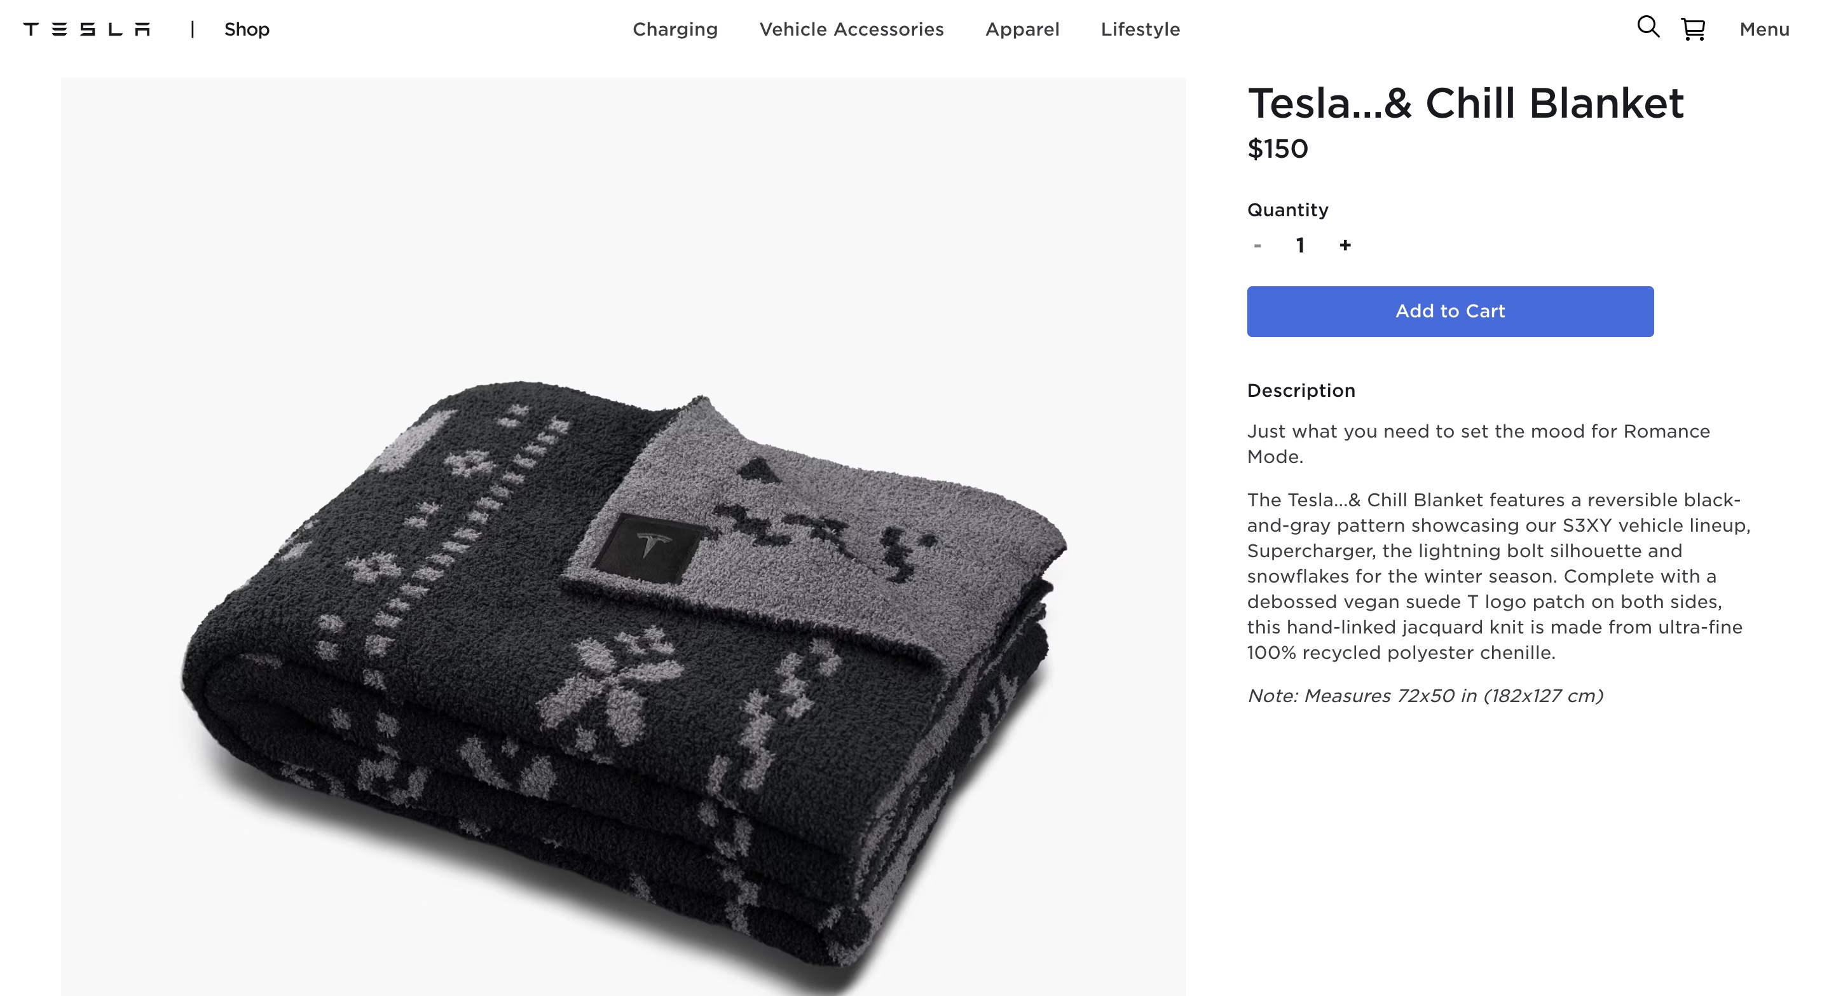Image resolution: width=1822 pixels, height=996 pixels.
Task: Decrease quantity with the minus button
Action: 1257,246
